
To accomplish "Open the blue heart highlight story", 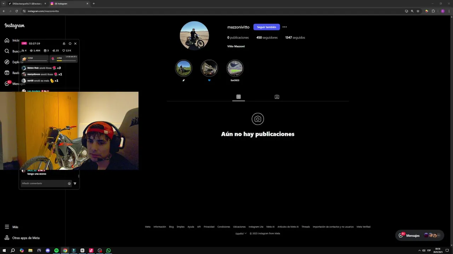I will [x=209, y=68].
